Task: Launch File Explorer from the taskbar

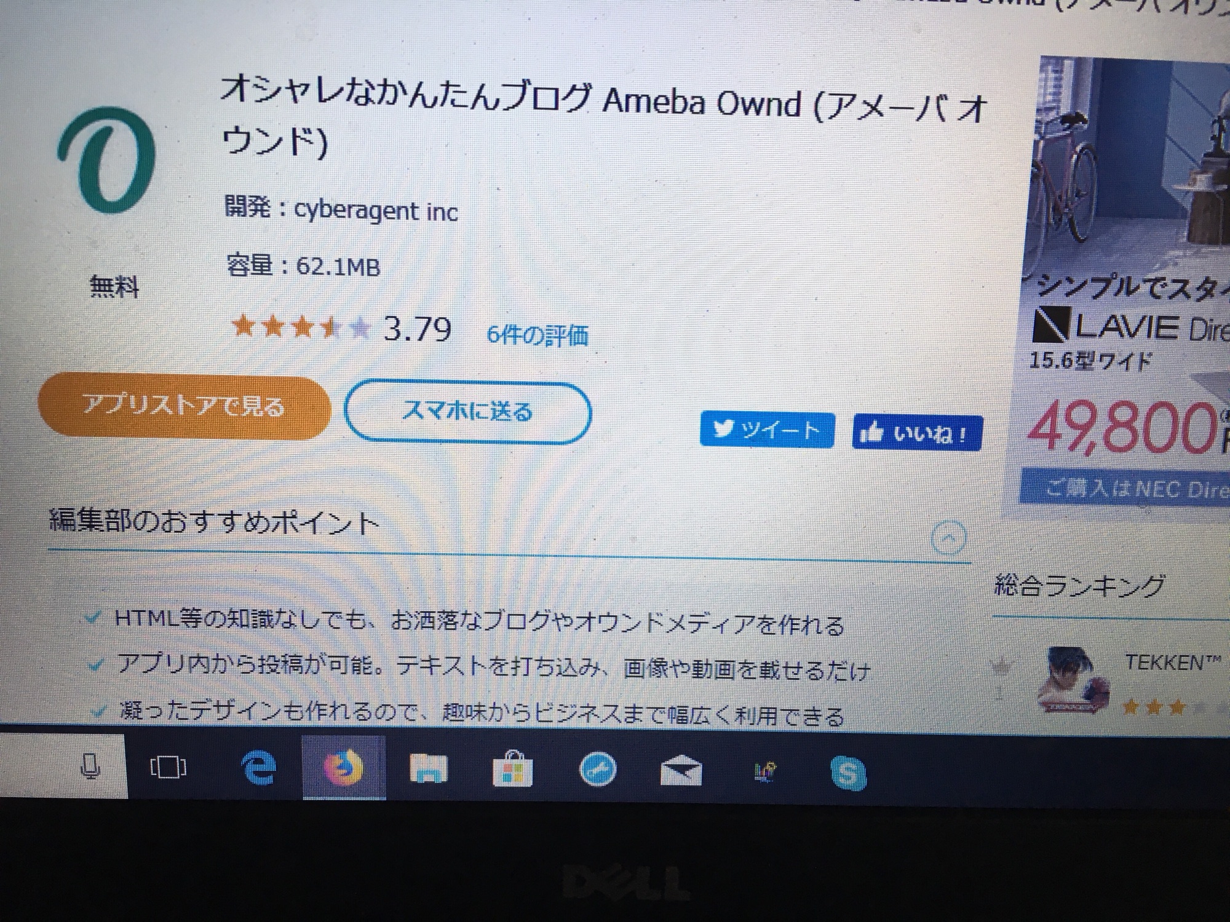Action: click(x=428, y=769)
